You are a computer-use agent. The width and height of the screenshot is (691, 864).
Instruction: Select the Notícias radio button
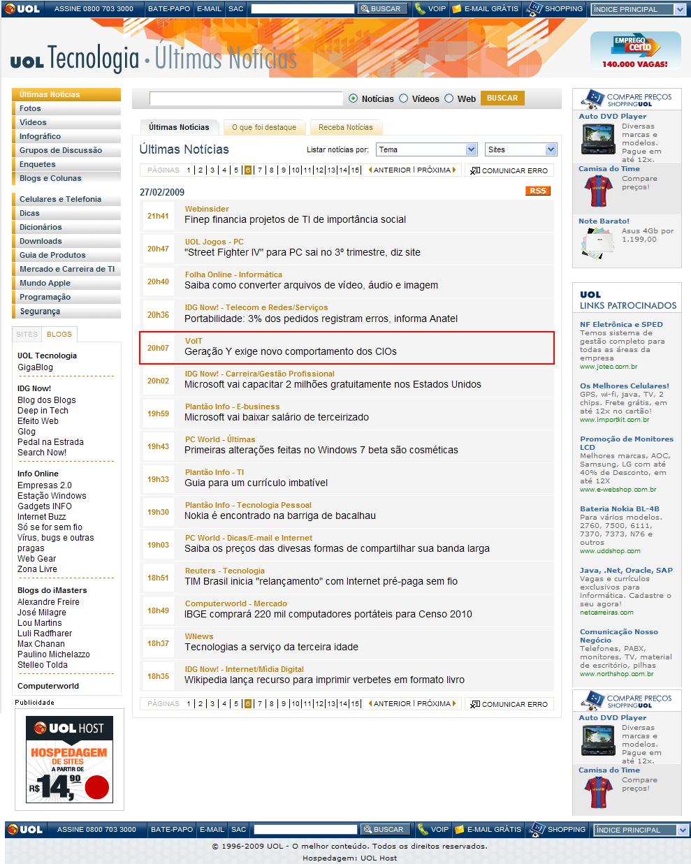point(353,98)
